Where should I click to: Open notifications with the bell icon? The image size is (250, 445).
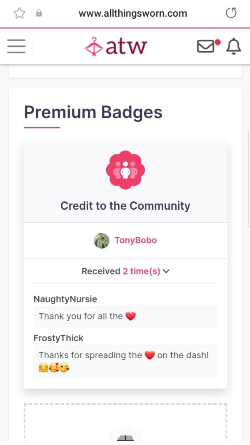point(234,46)
